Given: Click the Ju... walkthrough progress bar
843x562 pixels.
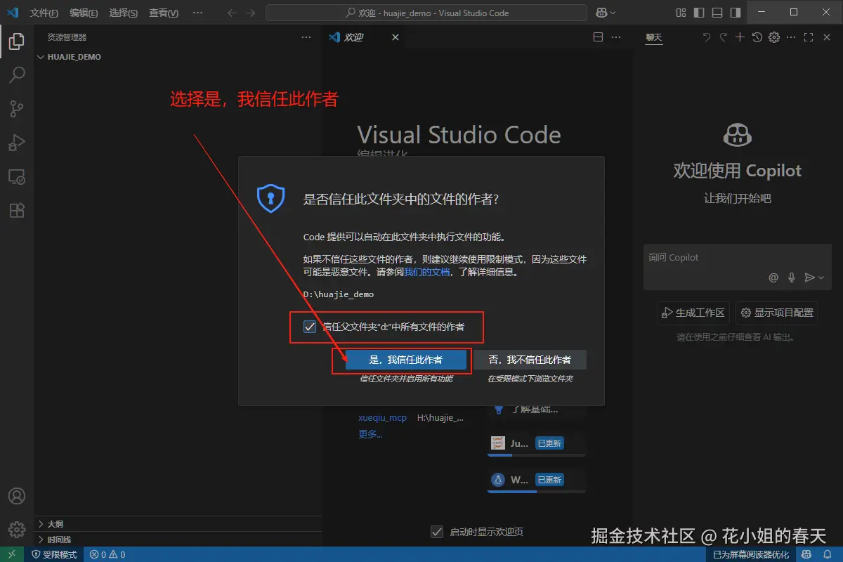Looking at the screenshot, I should [536, 455].
